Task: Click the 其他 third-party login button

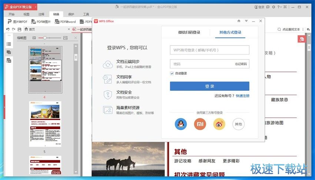Action: (x=238, y=124)
